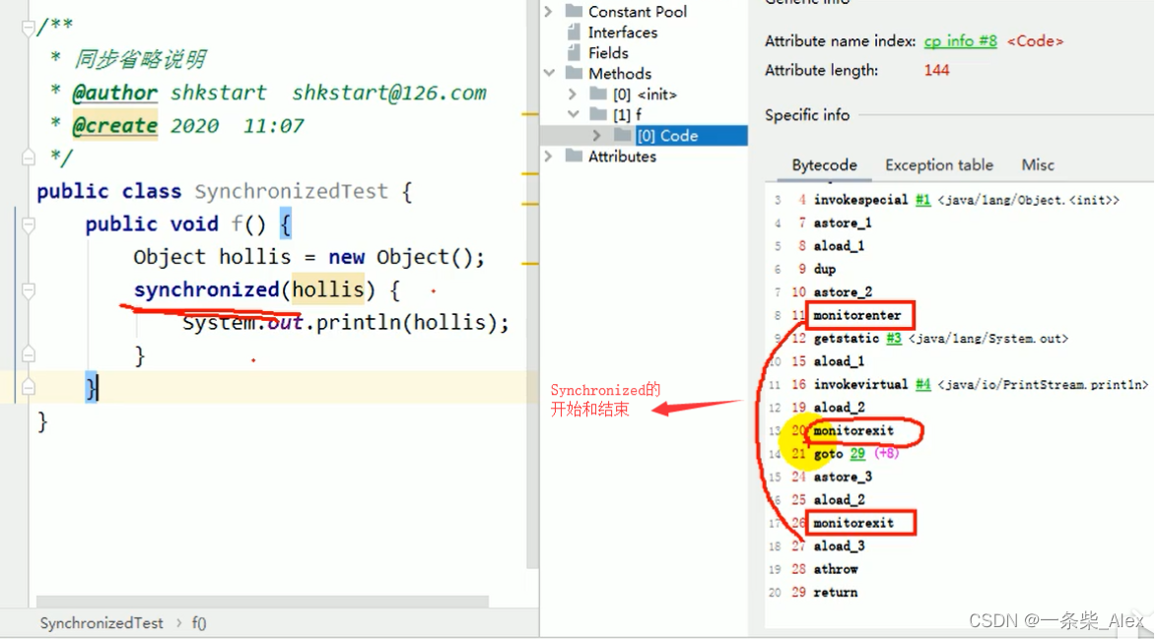Screen dimensions: 1159x639
Task: Click the editor horizontal scrollbar
Action: [262, 602]
